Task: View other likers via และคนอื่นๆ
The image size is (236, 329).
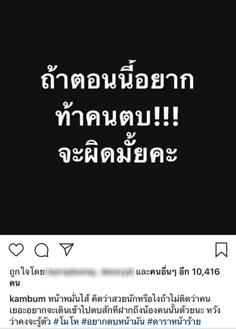Action: point(156,272)
